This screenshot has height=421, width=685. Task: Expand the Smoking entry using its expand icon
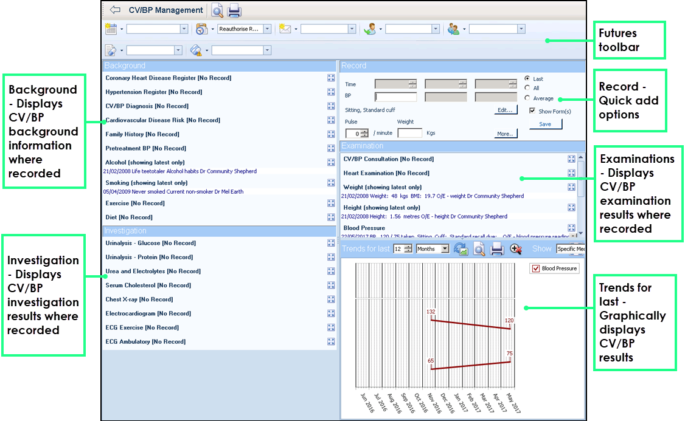(x=331, y=183)
